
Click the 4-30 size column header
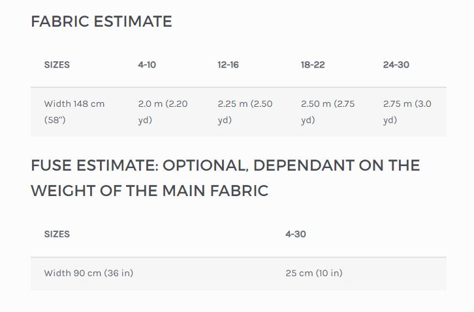coord(296,234)
